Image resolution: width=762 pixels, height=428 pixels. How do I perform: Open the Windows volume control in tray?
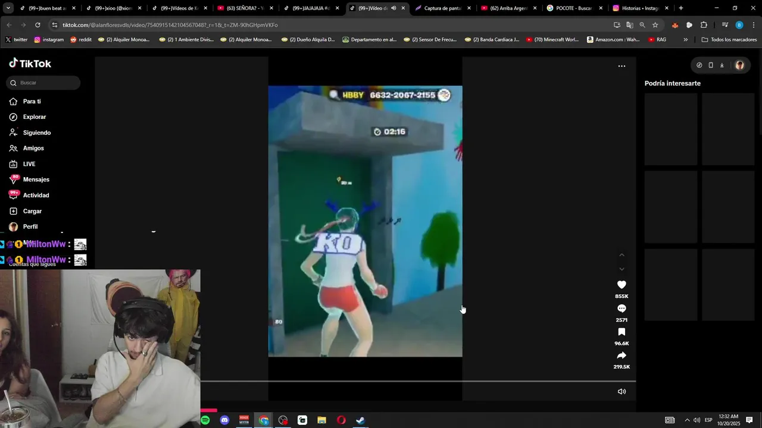point(697,420)
